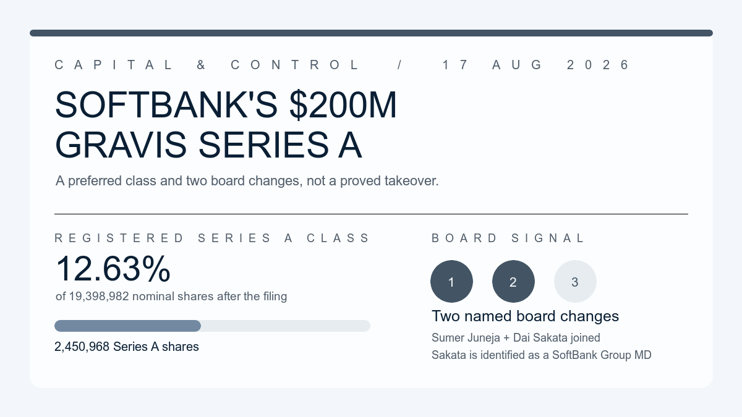Click the 12.63% figure
Viewport: 742px width, 417px height.
tap(113, 269)
